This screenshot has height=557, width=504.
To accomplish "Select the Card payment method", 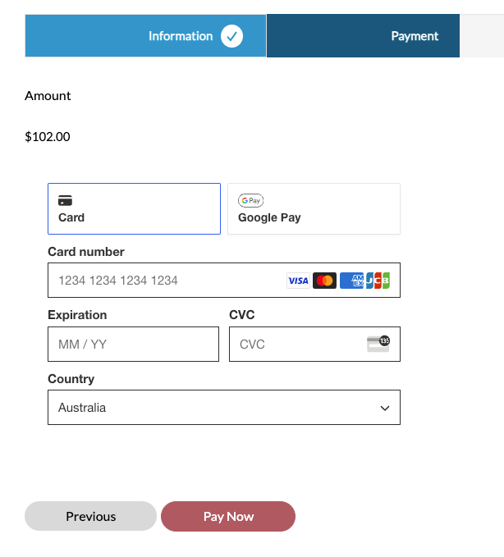I will (x=134, y=208).
